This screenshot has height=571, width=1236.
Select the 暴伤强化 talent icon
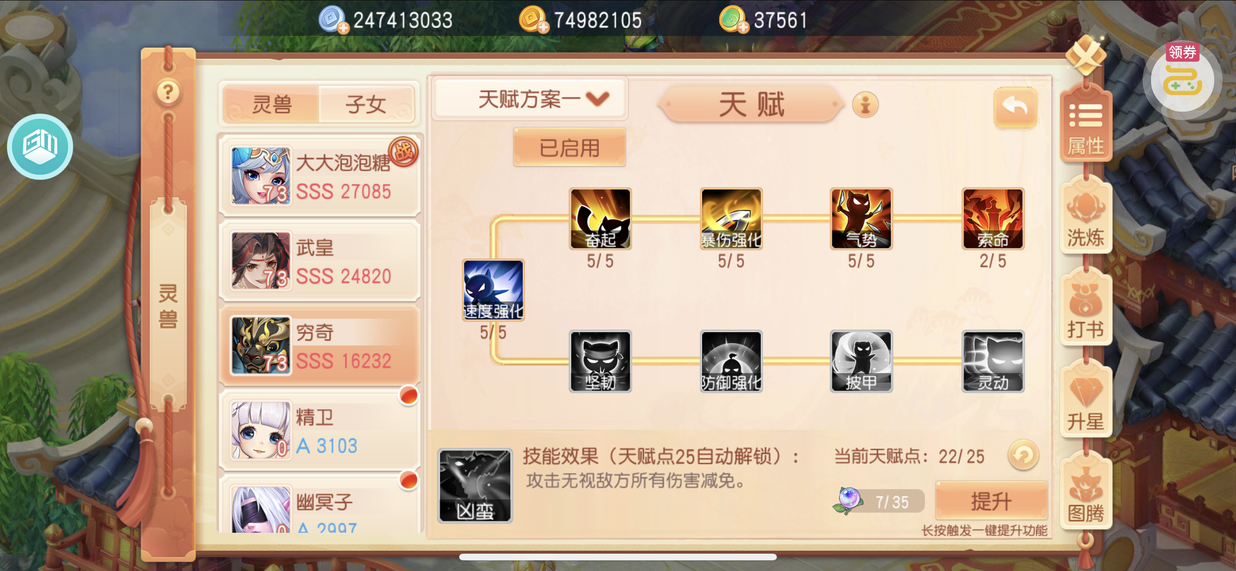[731, 219]
